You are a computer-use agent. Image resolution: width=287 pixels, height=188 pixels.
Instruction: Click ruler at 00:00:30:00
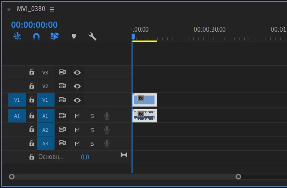(x=210, y=29)
